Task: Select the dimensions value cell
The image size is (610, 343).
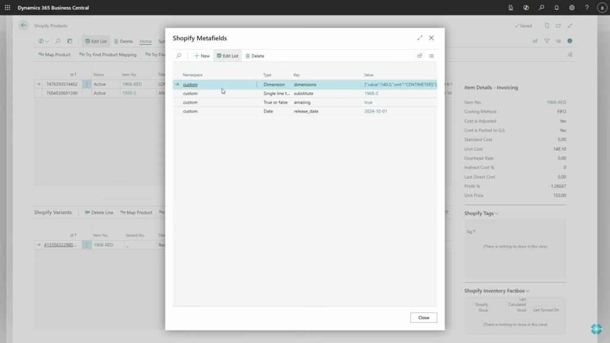Action: pos(400,85)
